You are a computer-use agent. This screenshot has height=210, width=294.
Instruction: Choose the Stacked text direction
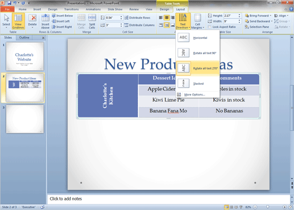click(x=197, y=84)
